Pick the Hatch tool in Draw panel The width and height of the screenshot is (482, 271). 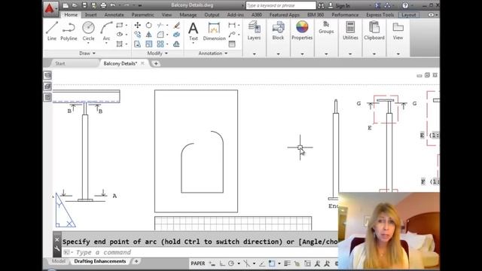click(x=120, y=44)
